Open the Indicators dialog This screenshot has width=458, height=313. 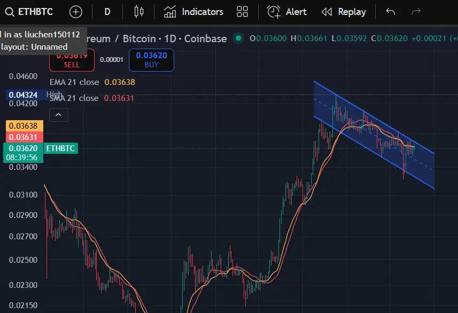point(193,12)
